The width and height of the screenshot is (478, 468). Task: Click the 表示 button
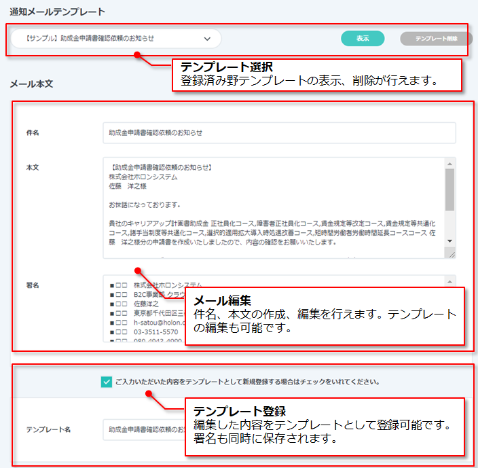pyautogui.click(x=363, y=39)
